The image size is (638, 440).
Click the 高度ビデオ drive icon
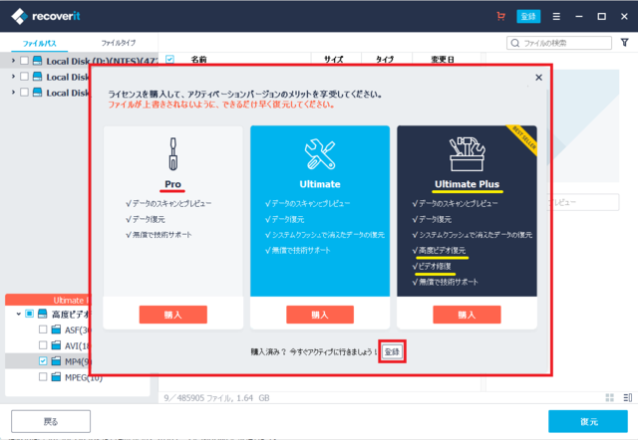42,314
